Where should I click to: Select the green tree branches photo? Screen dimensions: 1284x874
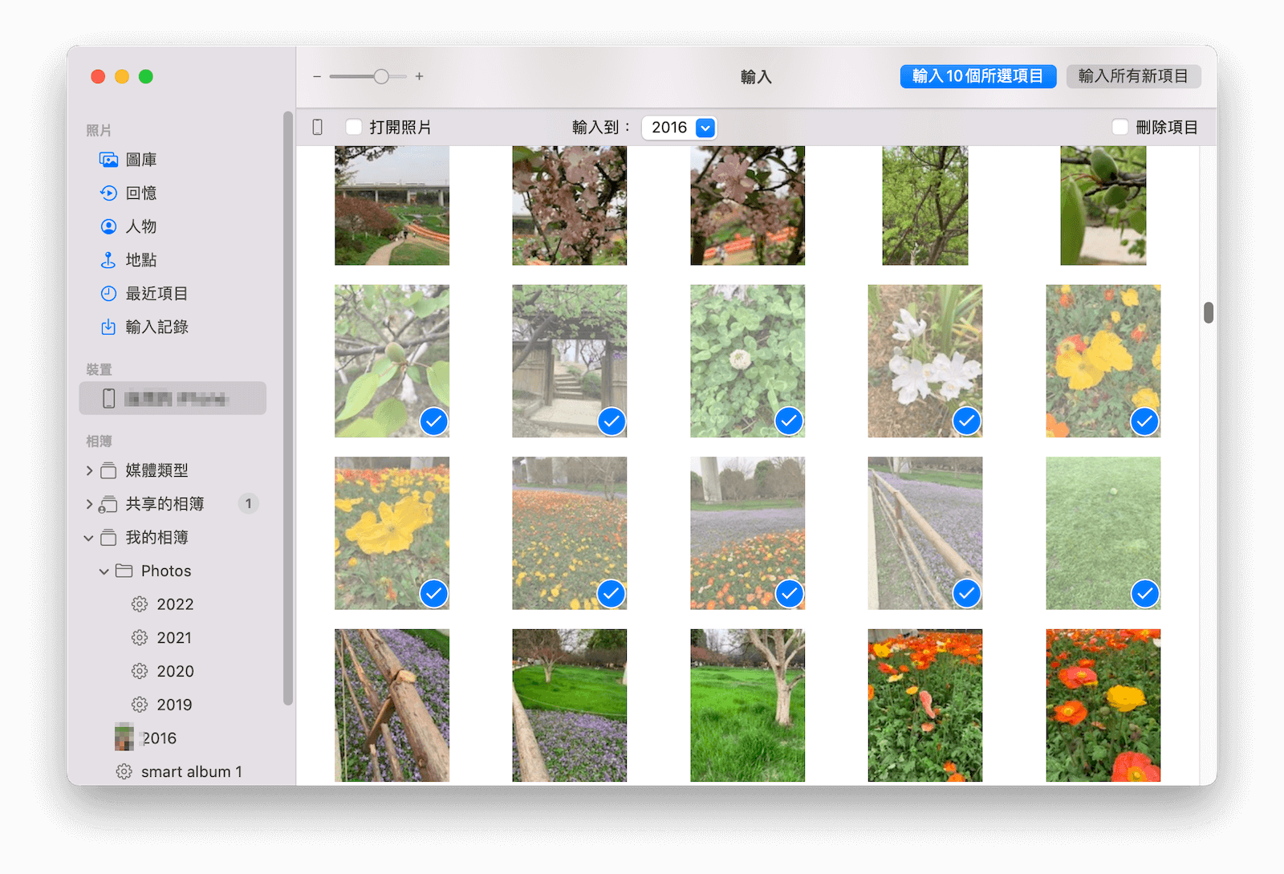pos(925,205)
